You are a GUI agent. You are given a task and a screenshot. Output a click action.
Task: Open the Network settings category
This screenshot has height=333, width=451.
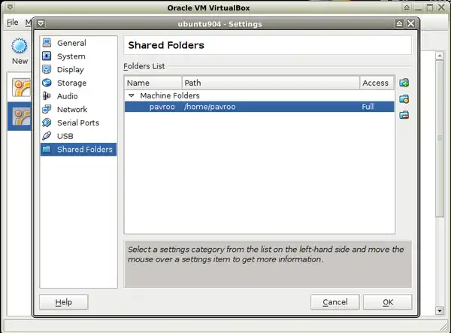click(72, 110)
